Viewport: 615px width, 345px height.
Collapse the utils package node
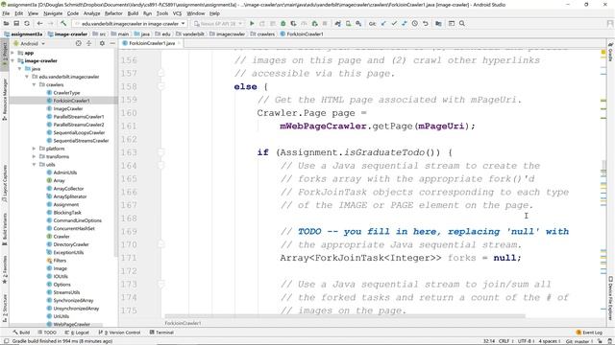(35, 164)
